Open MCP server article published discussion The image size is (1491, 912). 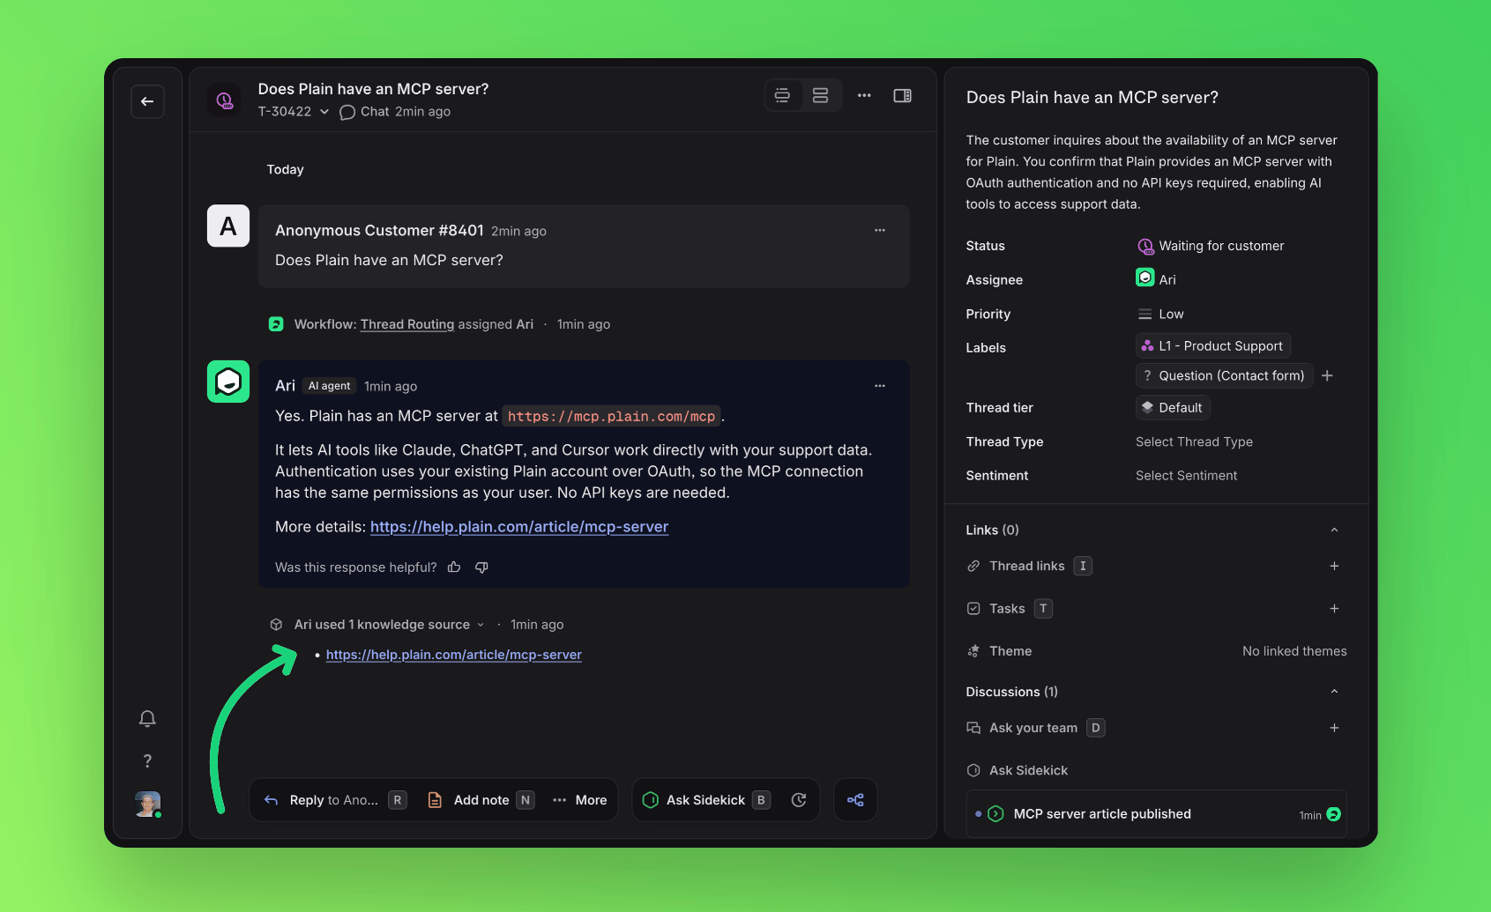click(x=1156, y=814)
